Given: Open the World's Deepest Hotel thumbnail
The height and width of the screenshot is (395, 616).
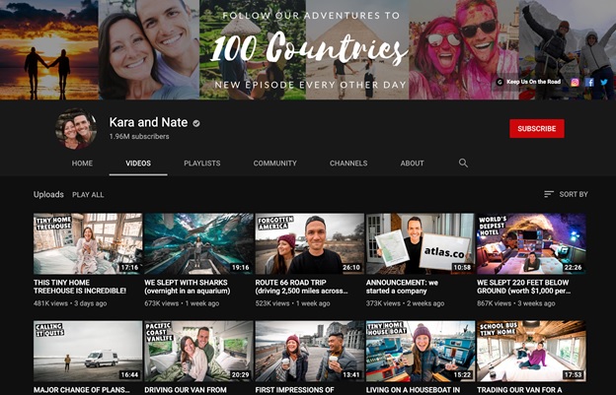Looking at the screenshot, I should [x=531, y=243].
